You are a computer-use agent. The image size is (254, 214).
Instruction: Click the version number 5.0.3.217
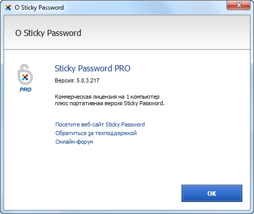coord(88,80)
